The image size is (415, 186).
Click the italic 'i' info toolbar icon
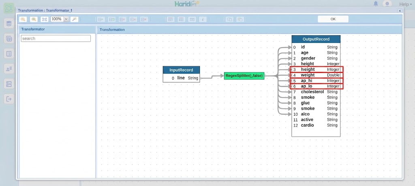[x=203, y=19]
